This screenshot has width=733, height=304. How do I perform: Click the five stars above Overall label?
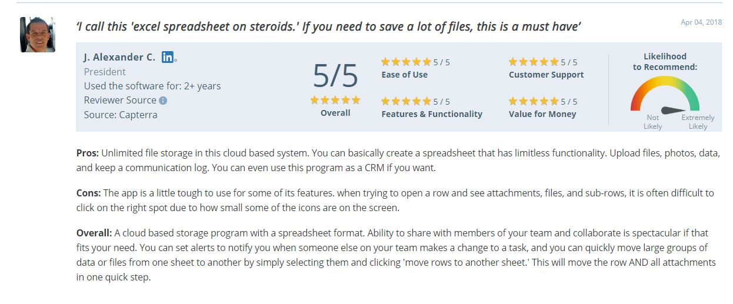point(335,100)
